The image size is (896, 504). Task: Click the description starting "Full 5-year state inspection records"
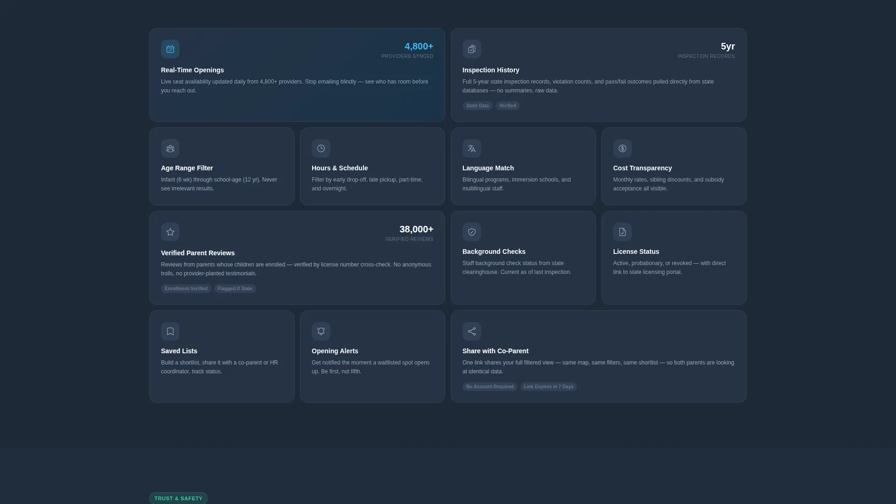tap(598, 86)
